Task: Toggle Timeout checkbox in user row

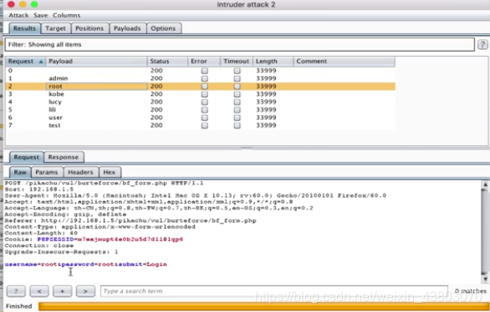Action: click(237, 118)
